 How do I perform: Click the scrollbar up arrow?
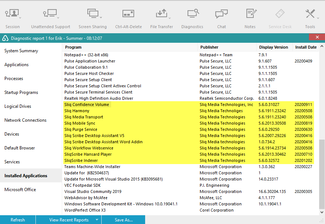coord(322,46)
